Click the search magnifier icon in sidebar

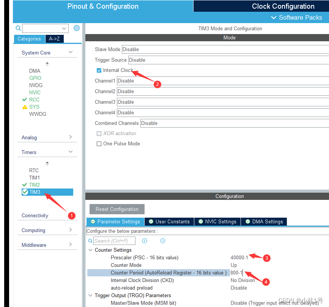pyautogui.click(x=18, y=28)
